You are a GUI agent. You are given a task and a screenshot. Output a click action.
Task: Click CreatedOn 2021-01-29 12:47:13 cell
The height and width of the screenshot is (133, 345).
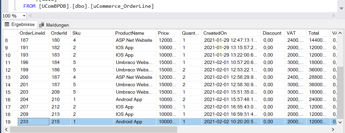231,40
